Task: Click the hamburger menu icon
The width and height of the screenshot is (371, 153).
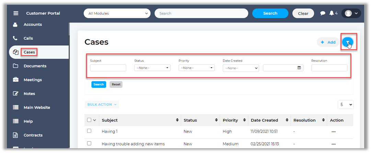Action: (16, 13)
